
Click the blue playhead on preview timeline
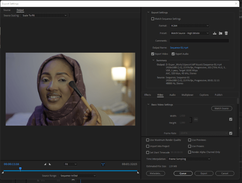coord(20,169)
